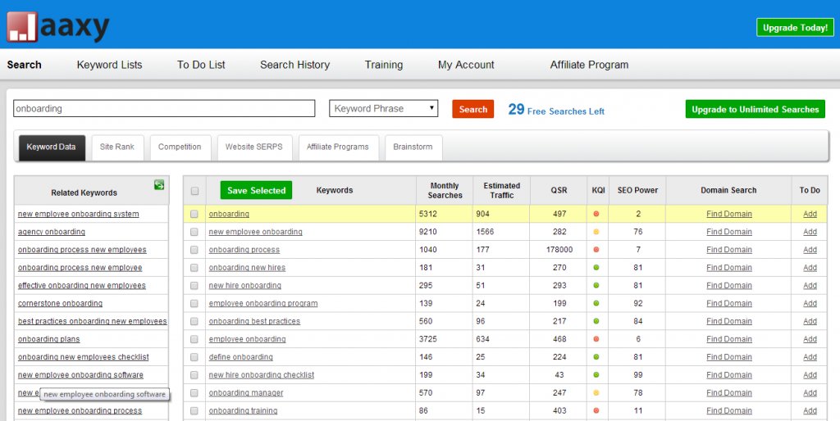The width and height of the screenshot is (840, 421).
Task: Open the employee onboarding program keyword link
Action: 263,303
